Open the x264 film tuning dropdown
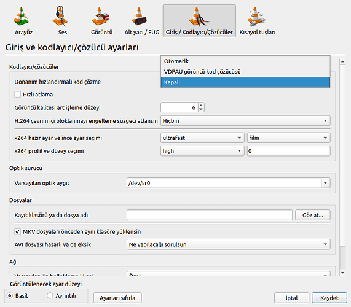The width and height of the screenshot is (351, 307). [x=288, y=138]
